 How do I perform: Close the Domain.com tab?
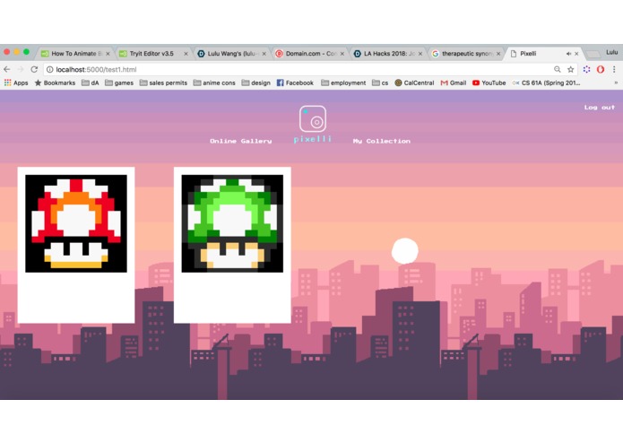pos(342,54)
